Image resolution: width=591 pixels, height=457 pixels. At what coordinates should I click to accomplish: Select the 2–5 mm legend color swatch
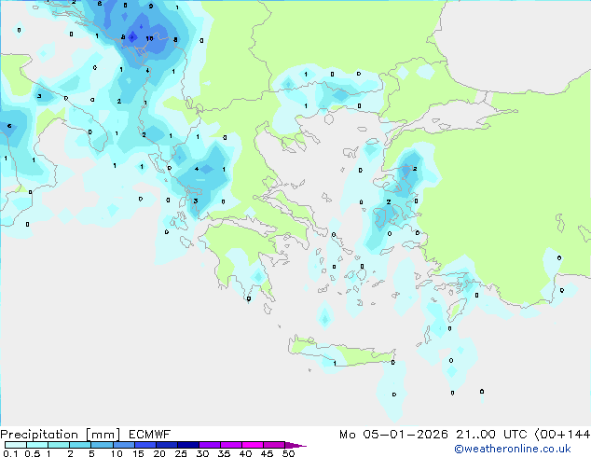point(80,445)
